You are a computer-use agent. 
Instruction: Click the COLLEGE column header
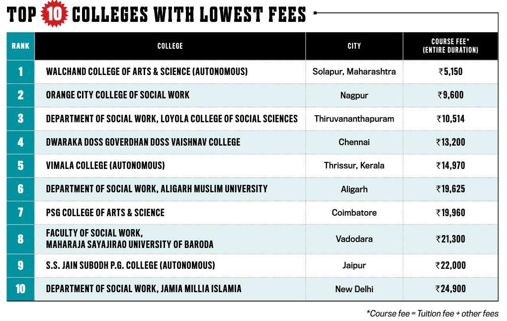170,46
